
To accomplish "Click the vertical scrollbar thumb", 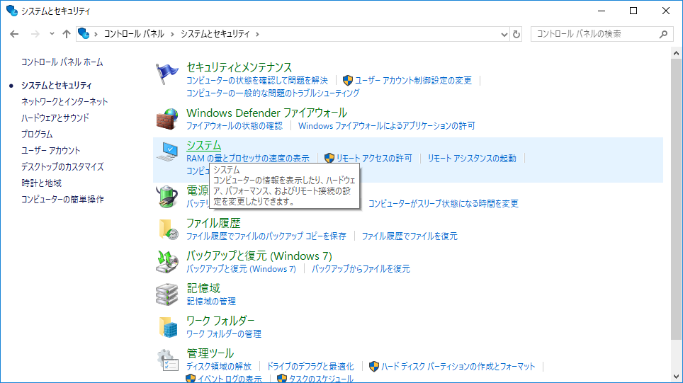I will (x=676, y=200).
